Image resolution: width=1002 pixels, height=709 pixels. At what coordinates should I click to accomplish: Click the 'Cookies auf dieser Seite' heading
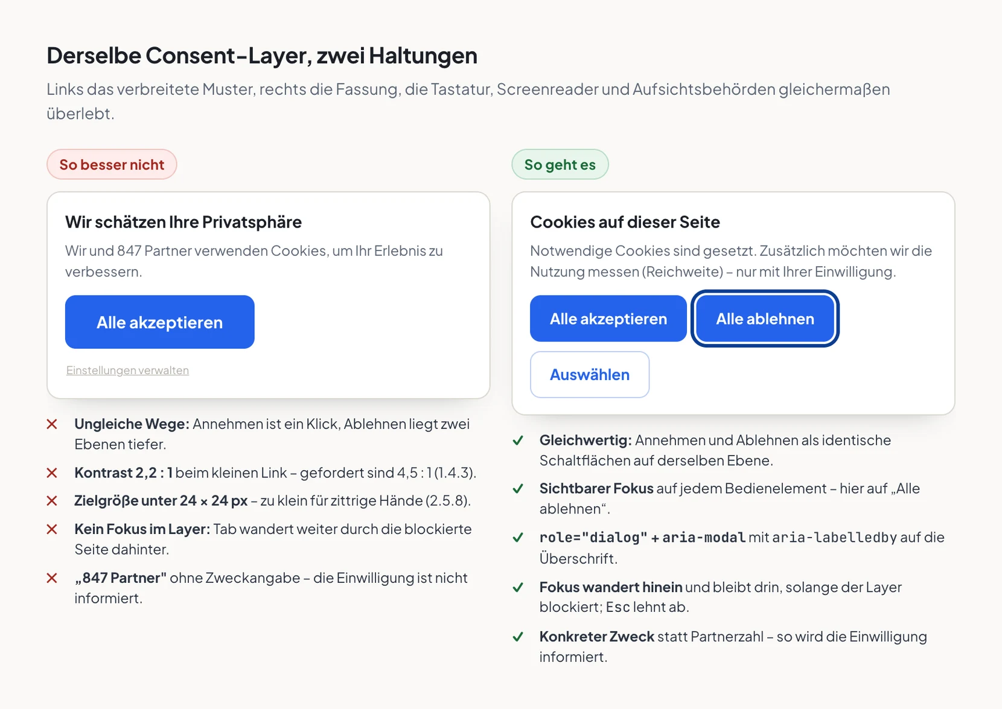pyautogui.click(x=625, y=222)
